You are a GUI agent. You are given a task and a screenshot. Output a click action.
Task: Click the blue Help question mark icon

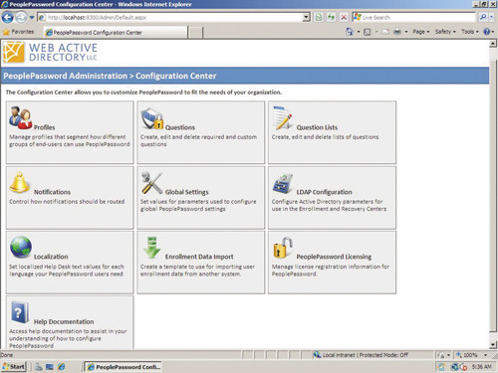[x=487, y=32]
